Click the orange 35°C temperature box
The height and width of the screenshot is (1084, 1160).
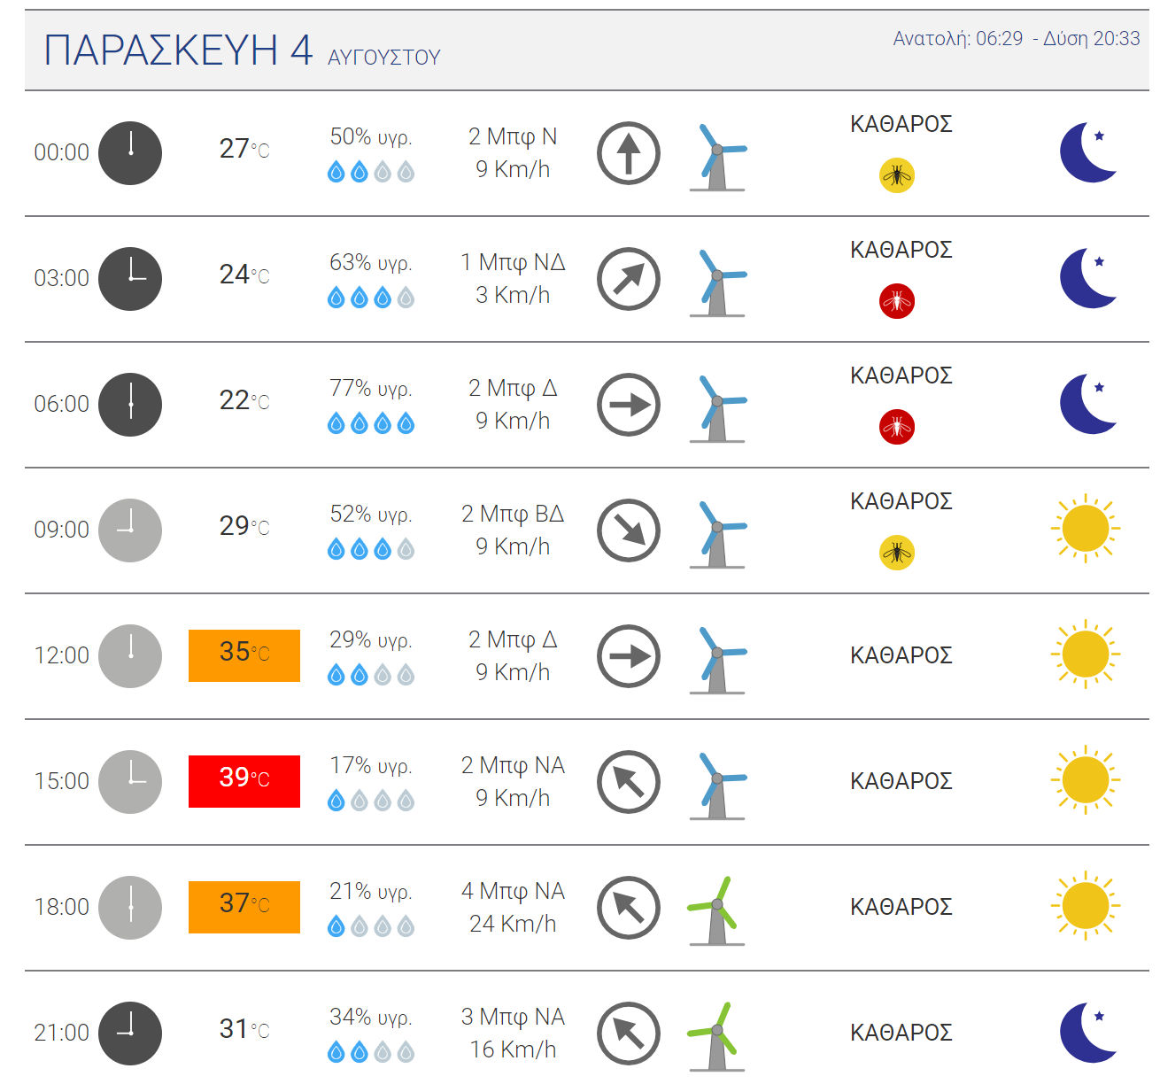pos(244,655)
